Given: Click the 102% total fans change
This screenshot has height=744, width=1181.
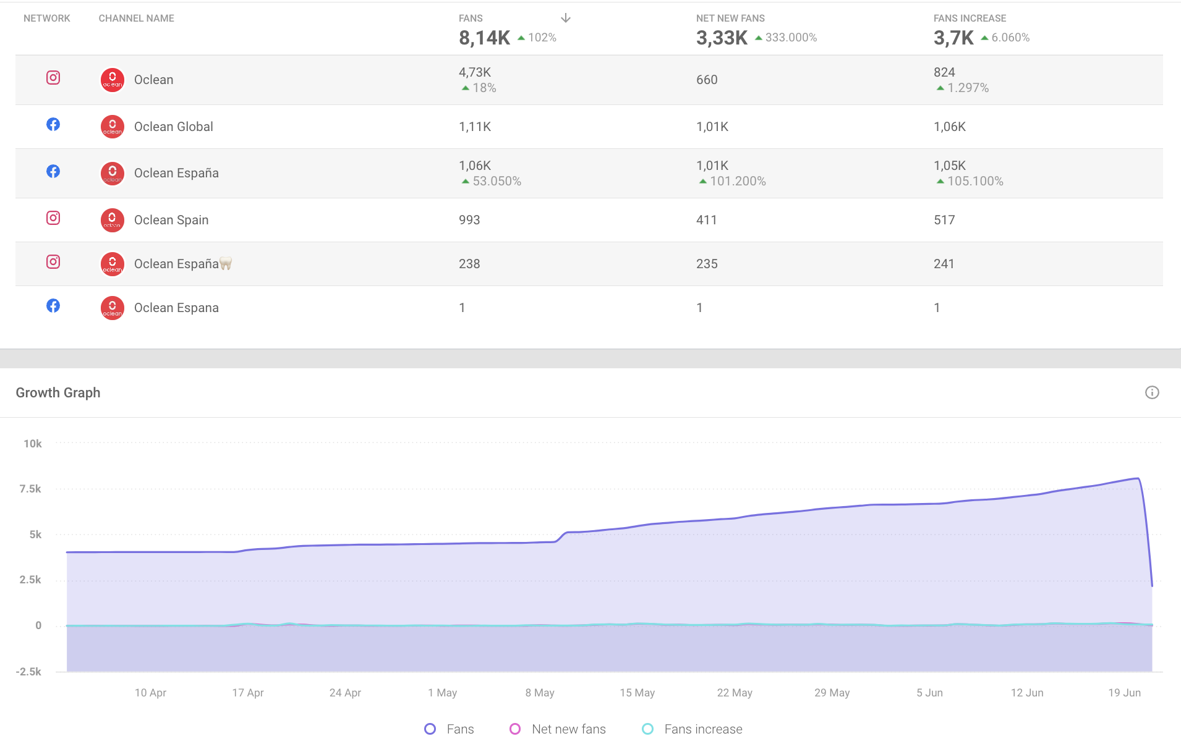Looking at the screenshot, I should (x=537, y=38).
